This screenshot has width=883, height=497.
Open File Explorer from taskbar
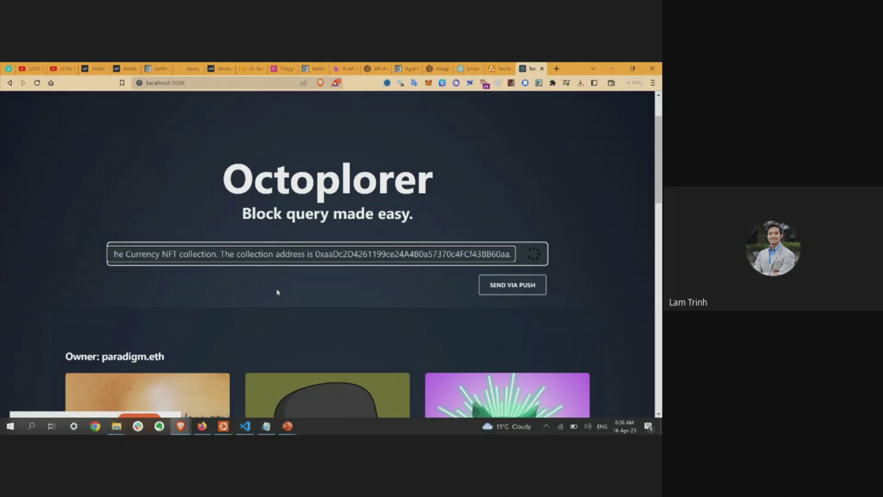coord(116,427)
